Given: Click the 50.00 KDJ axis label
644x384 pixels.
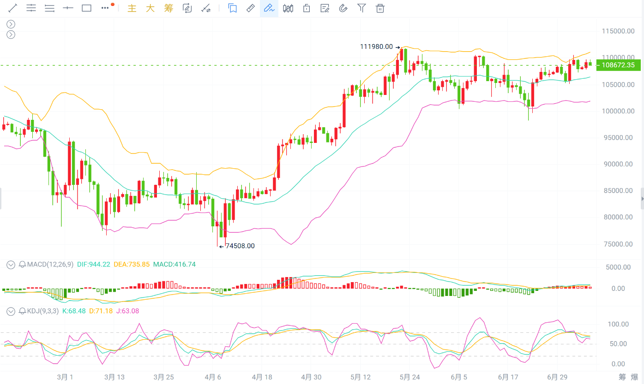Looking at the screenshot, I should coord(618,344).
